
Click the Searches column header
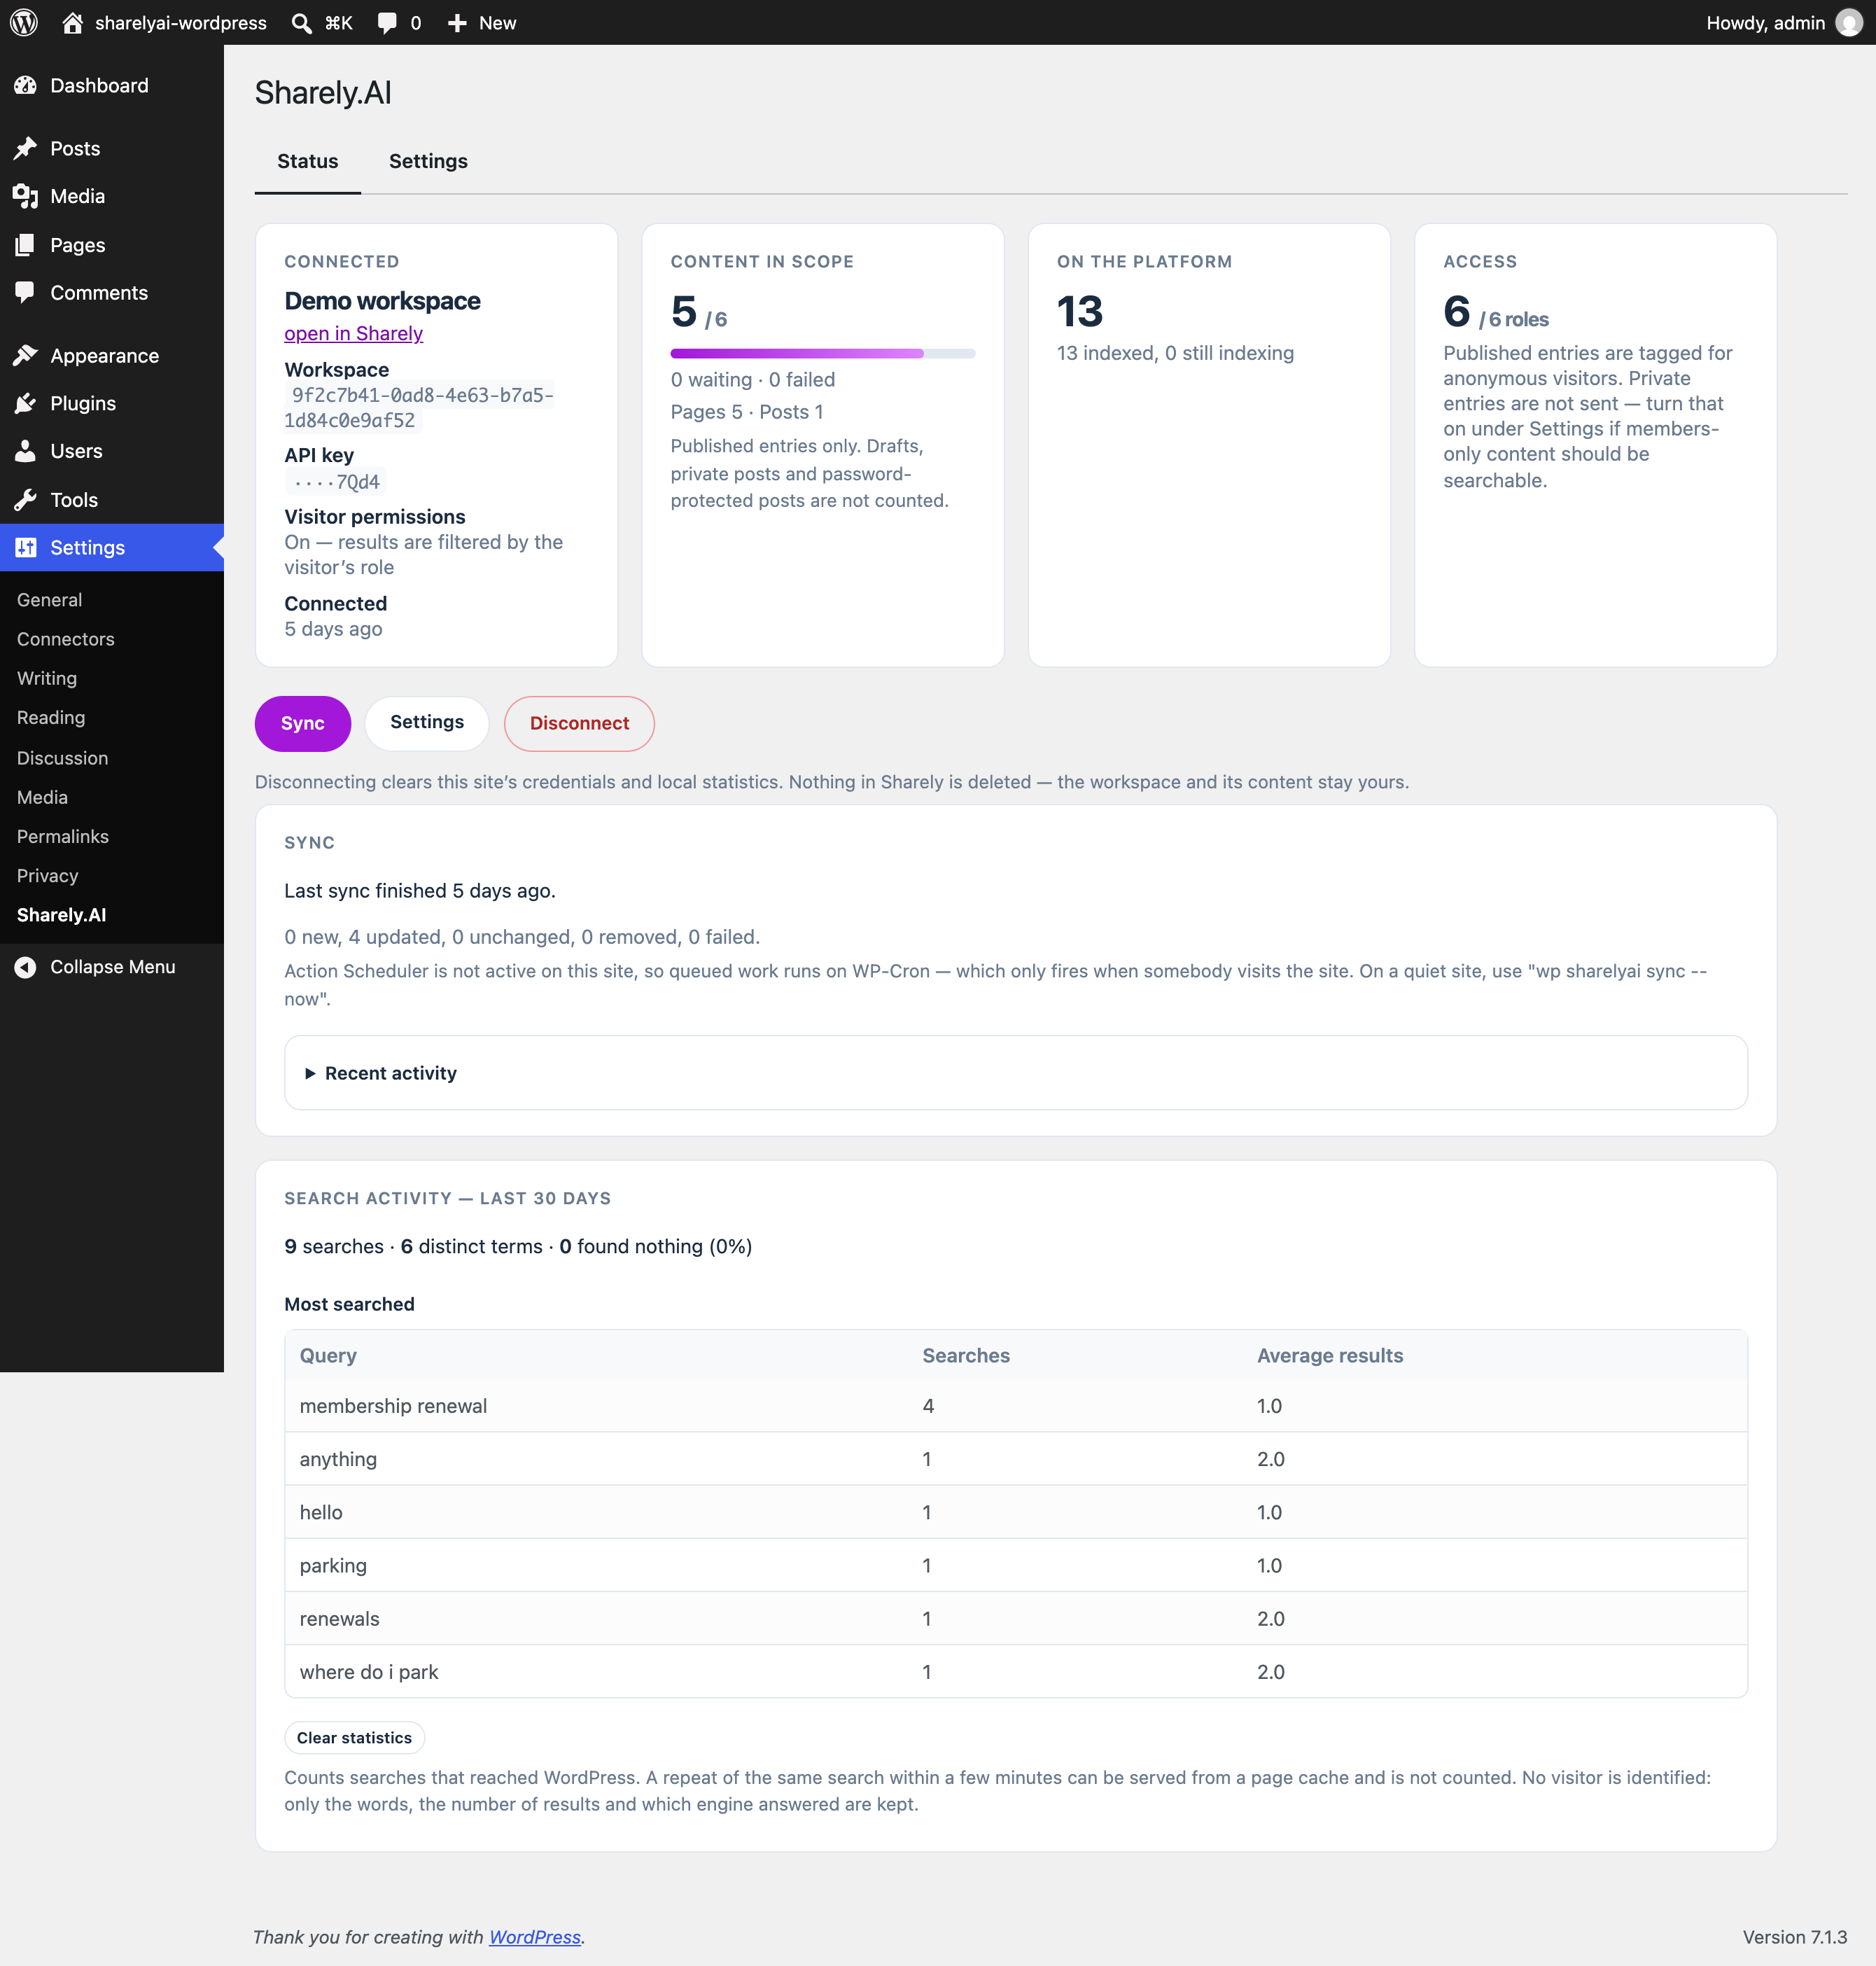[x=965, y=1355]
